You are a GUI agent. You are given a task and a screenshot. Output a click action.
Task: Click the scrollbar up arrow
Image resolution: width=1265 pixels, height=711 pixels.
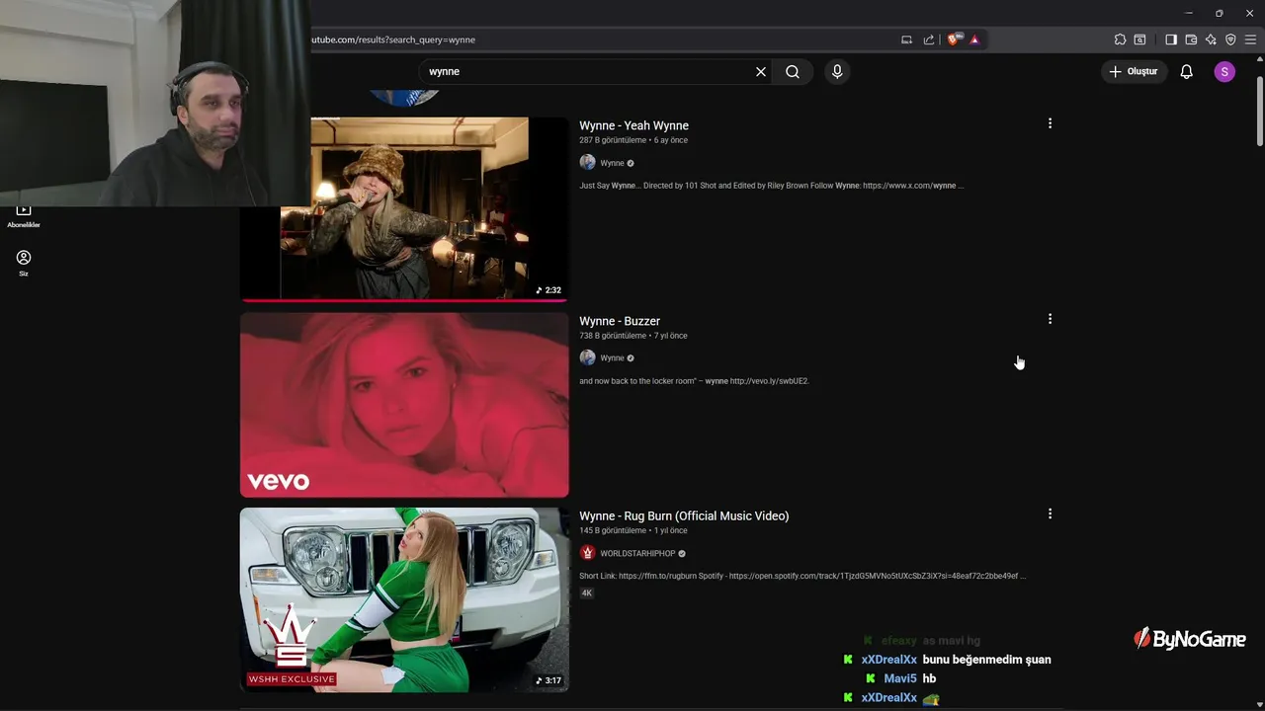1259,59
